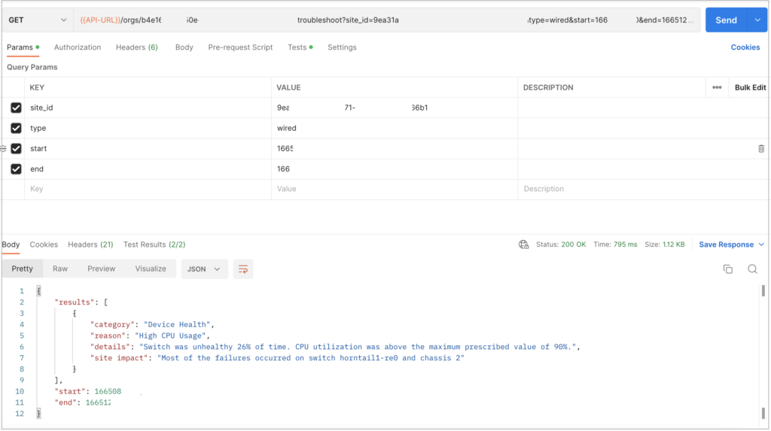Select the Pretty view

click(22, 269)
